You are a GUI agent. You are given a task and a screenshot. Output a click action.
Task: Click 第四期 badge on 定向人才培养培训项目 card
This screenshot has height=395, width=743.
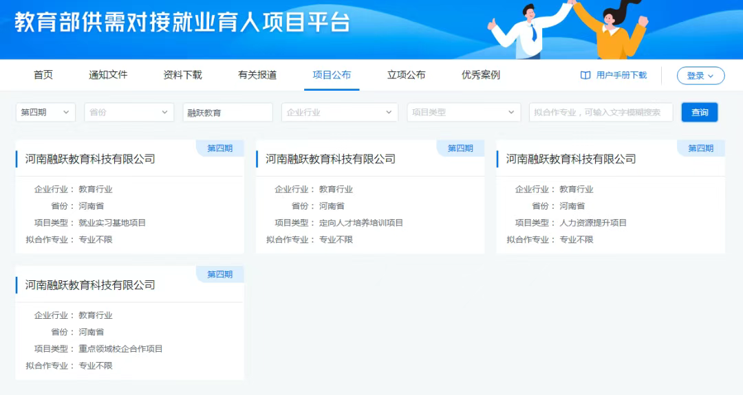click(x=460, y=148)
